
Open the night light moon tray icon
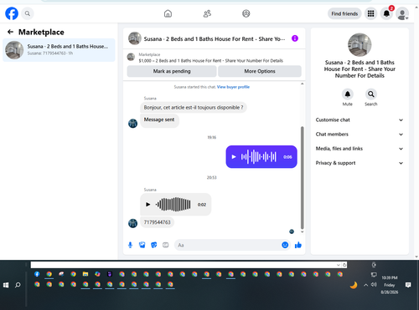click(x=354, y=285)
